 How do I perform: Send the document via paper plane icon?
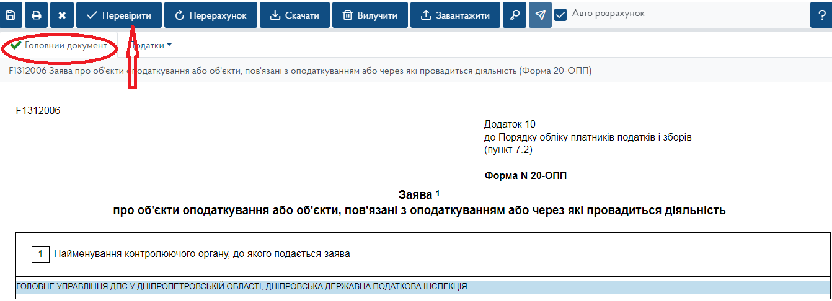point(540,15)
